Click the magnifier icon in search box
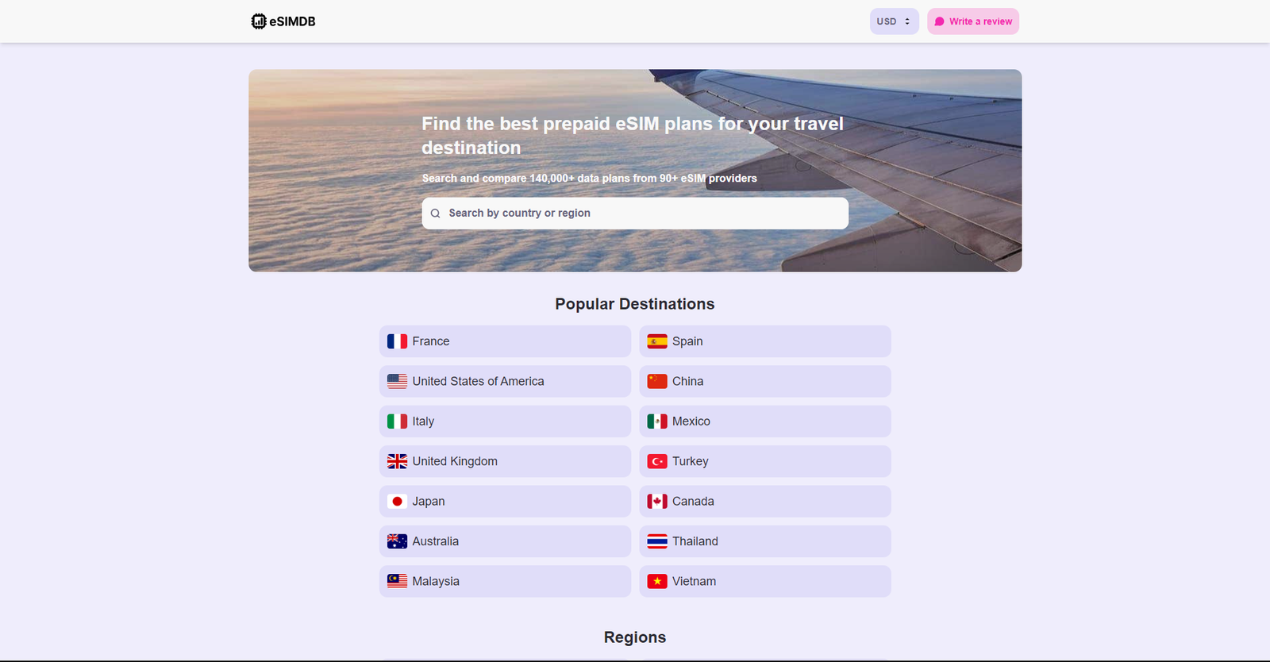This screenshot has width=1270, height=662. coord(435,214)
